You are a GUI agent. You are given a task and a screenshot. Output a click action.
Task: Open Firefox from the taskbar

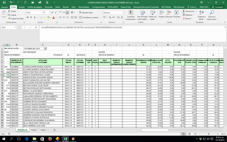click(x=50, y=139)
